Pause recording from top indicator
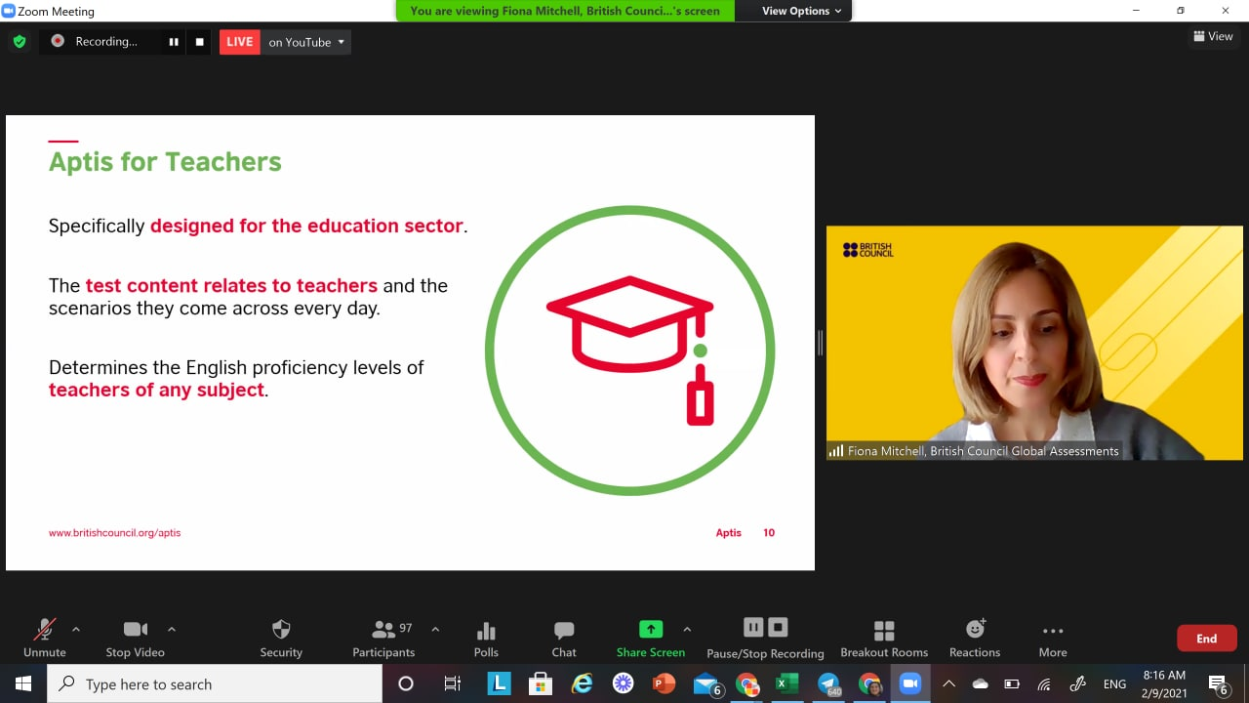 coord(174,42)
